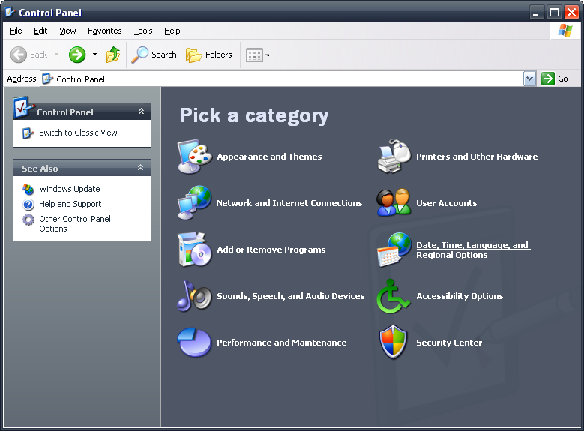
Task: Click the green Go arrow button
Action: point(547,79)
